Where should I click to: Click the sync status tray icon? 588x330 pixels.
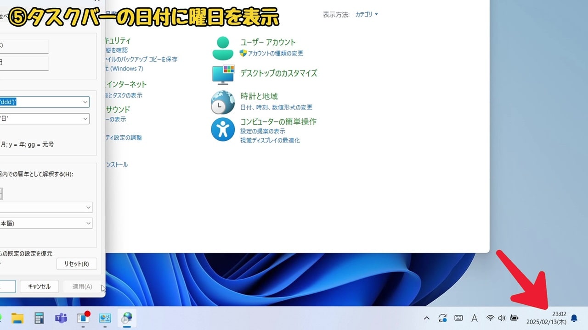443,318
